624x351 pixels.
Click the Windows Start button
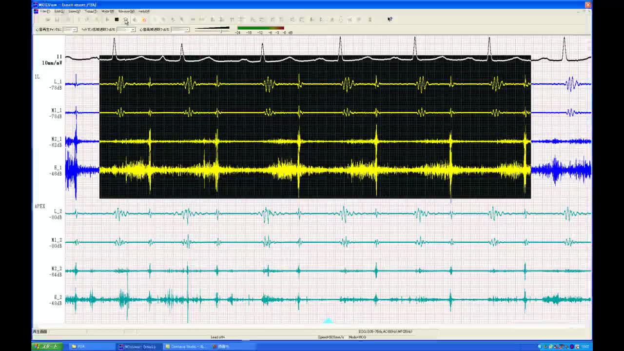47,347
